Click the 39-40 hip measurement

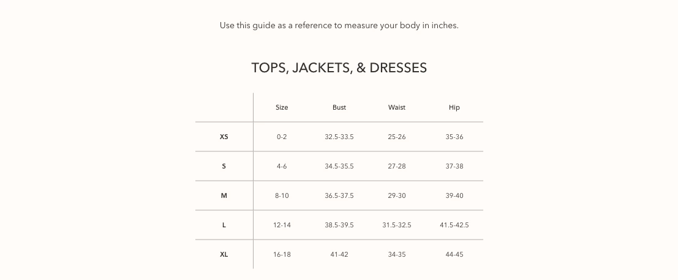pyautogui.click(x=454, y=195)
